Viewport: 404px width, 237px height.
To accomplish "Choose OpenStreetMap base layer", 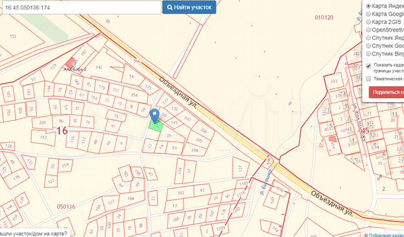I will [369, 30].
